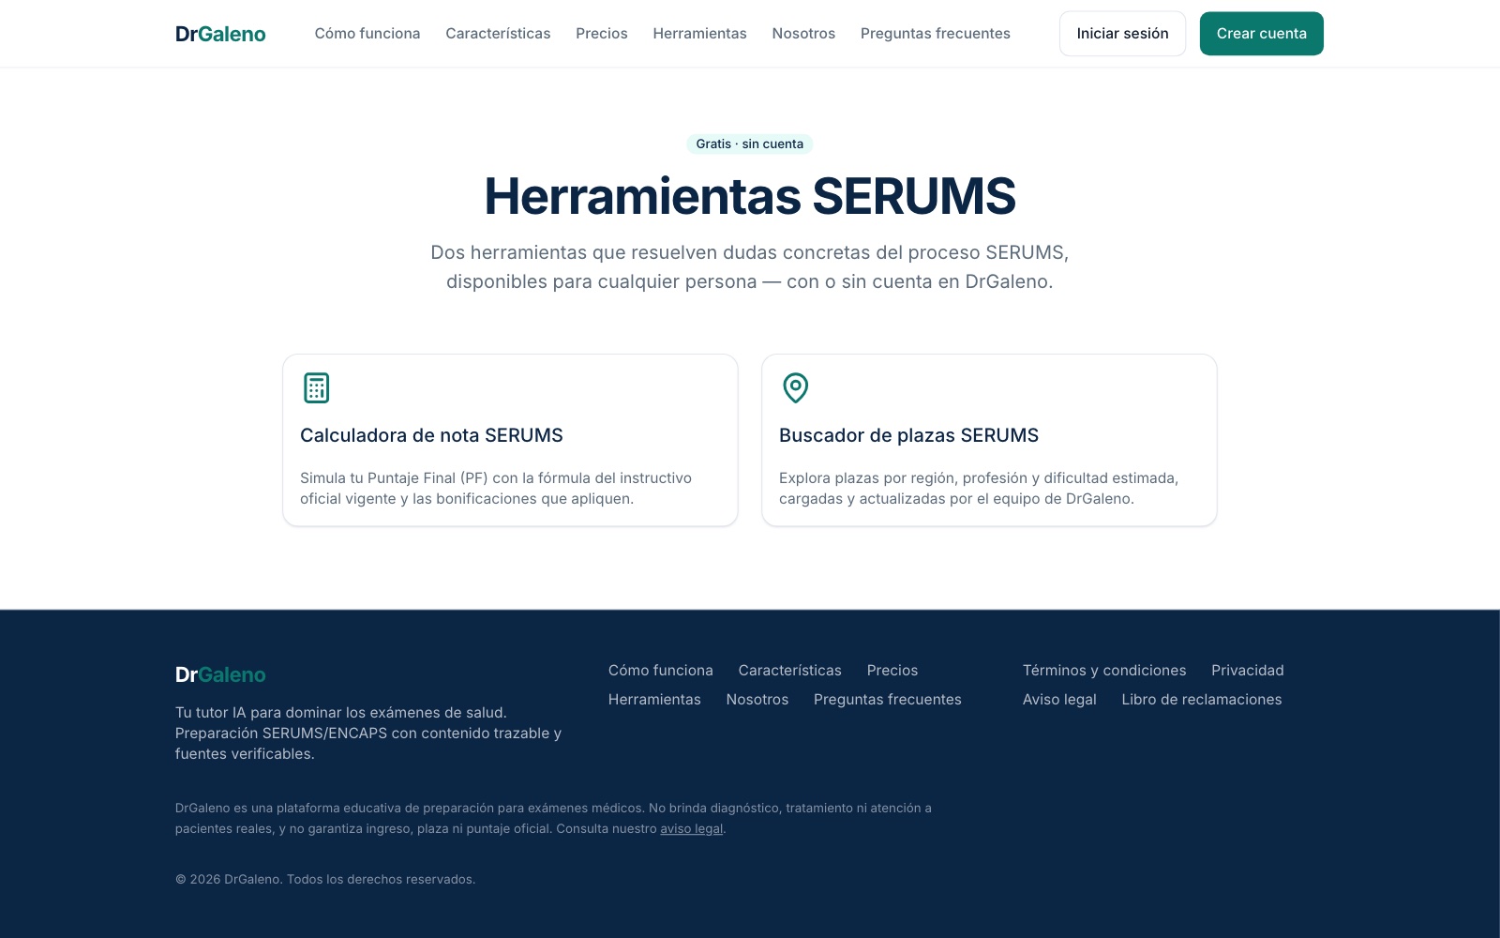
Task: Open the Calculadora de nota SERUMS card title
Action: click(x=431, y=435)
